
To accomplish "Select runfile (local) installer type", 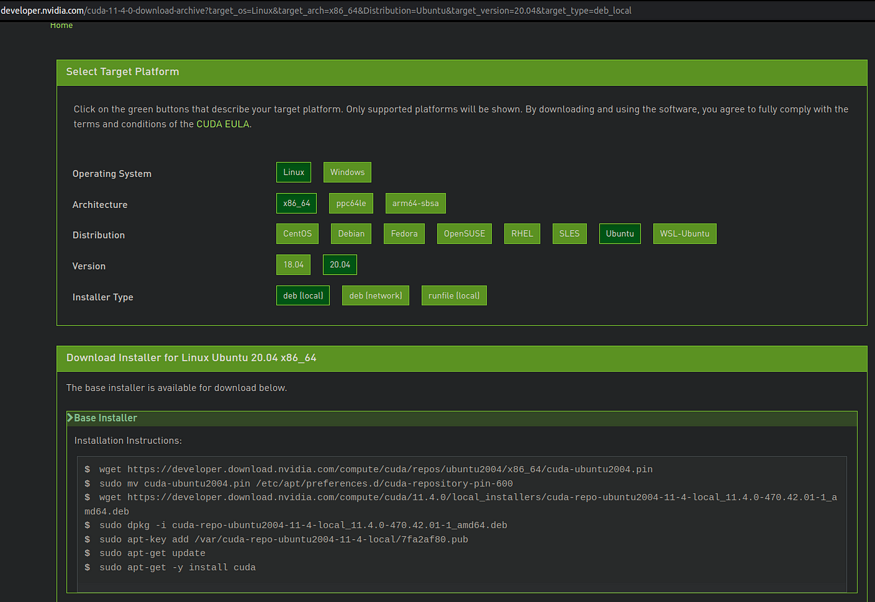I will [x=454, y=296].
